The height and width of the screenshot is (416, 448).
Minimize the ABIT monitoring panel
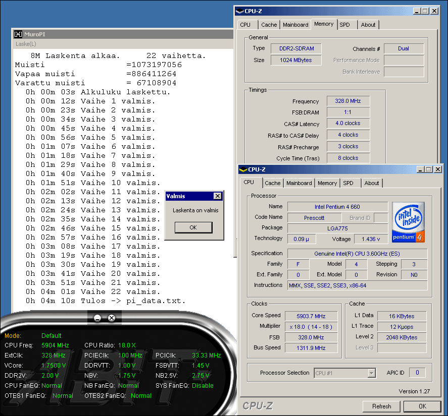pyautogui.click(x=97, y=318)
